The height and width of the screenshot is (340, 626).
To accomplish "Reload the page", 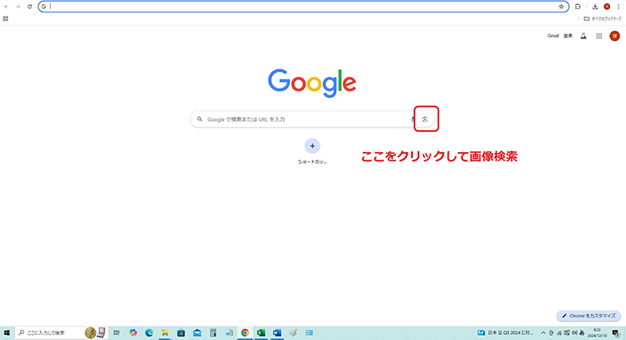I will pyautogui.click(x=29, y=7).
